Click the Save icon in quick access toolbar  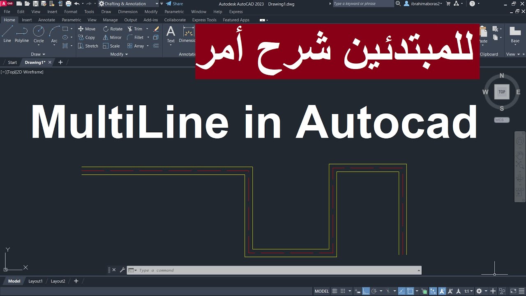coord(35,4)
